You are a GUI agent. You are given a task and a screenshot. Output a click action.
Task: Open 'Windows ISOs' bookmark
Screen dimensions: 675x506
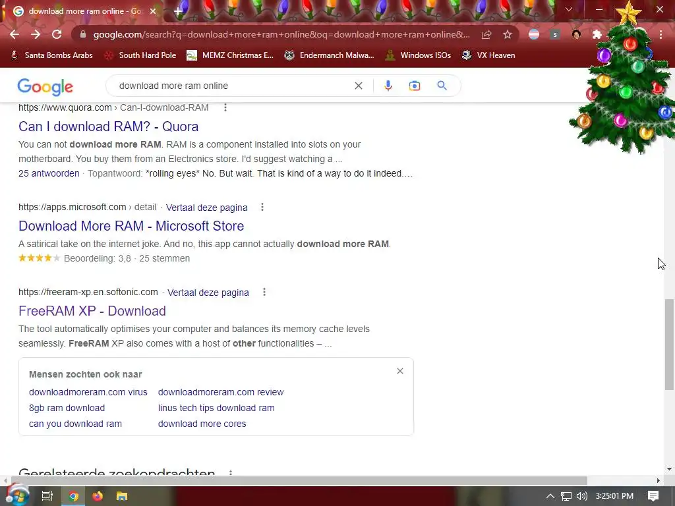click(x=418, y=55)
